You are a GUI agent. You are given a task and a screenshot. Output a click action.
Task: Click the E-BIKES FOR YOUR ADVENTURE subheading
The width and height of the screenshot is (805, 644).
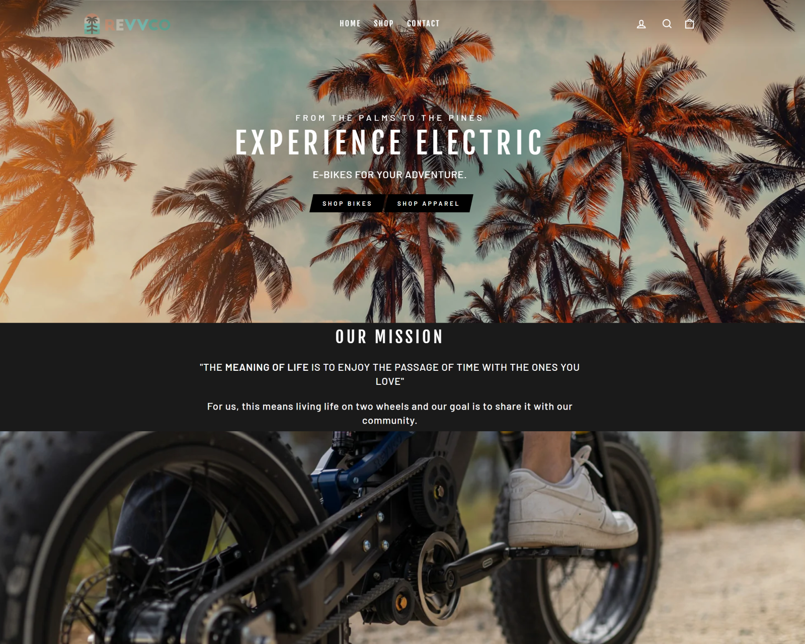389,175
